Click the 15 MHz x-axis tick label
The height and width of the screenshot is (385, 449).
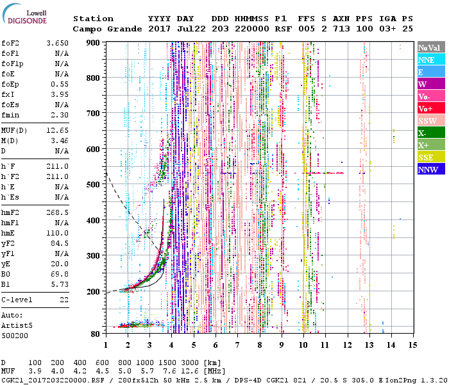coord(413,345)
